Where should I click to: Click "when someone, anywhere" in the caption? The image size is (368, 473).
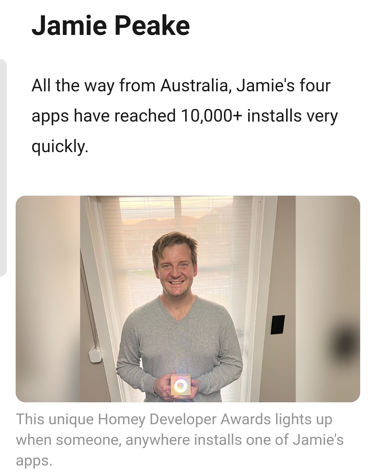(x=103, y=440)
